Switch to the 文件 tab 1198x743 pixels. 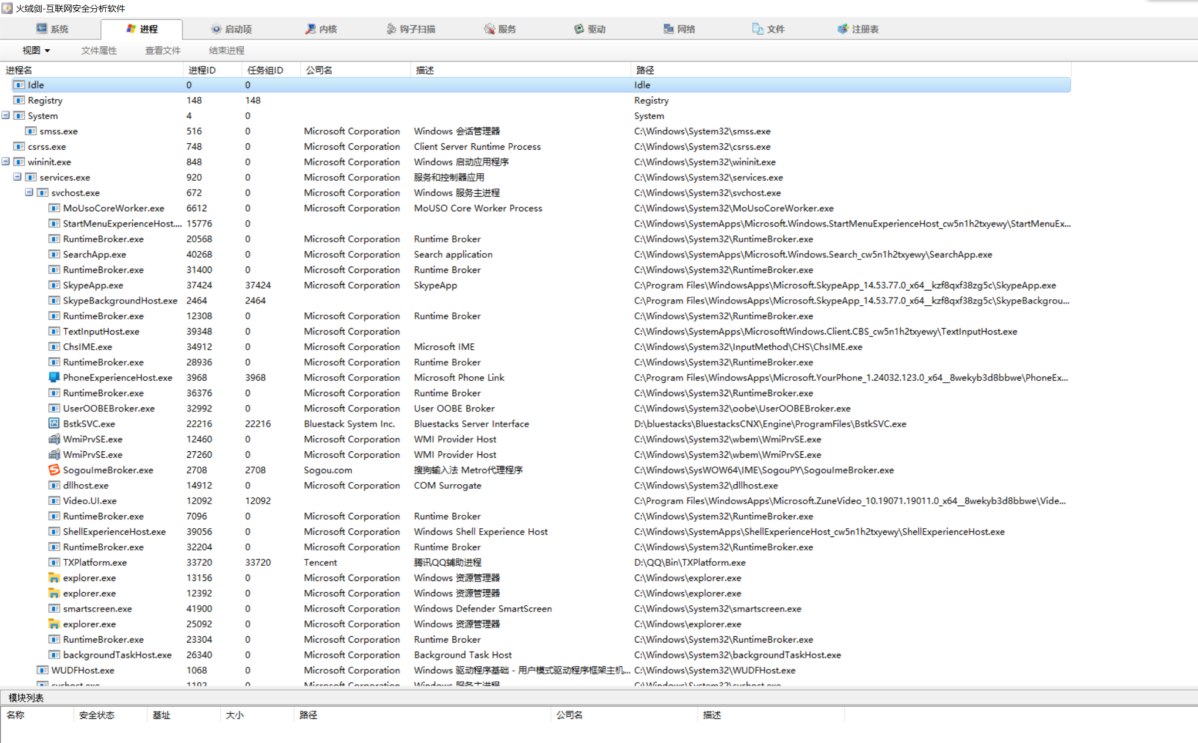[x=768, y=29]
